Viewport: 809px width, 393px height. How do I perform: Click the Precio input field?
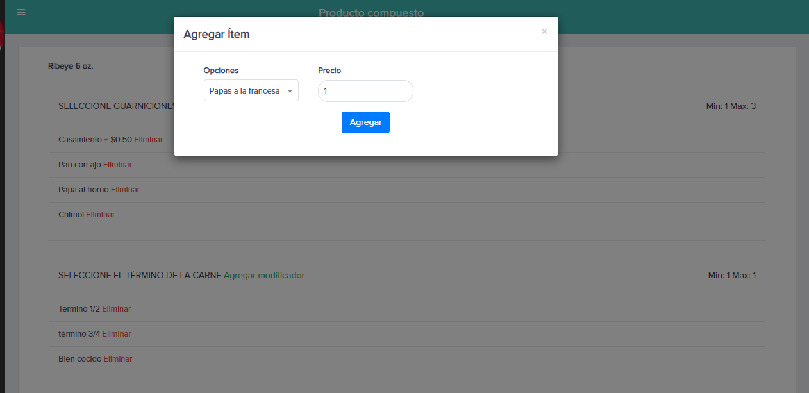point(365,91)
